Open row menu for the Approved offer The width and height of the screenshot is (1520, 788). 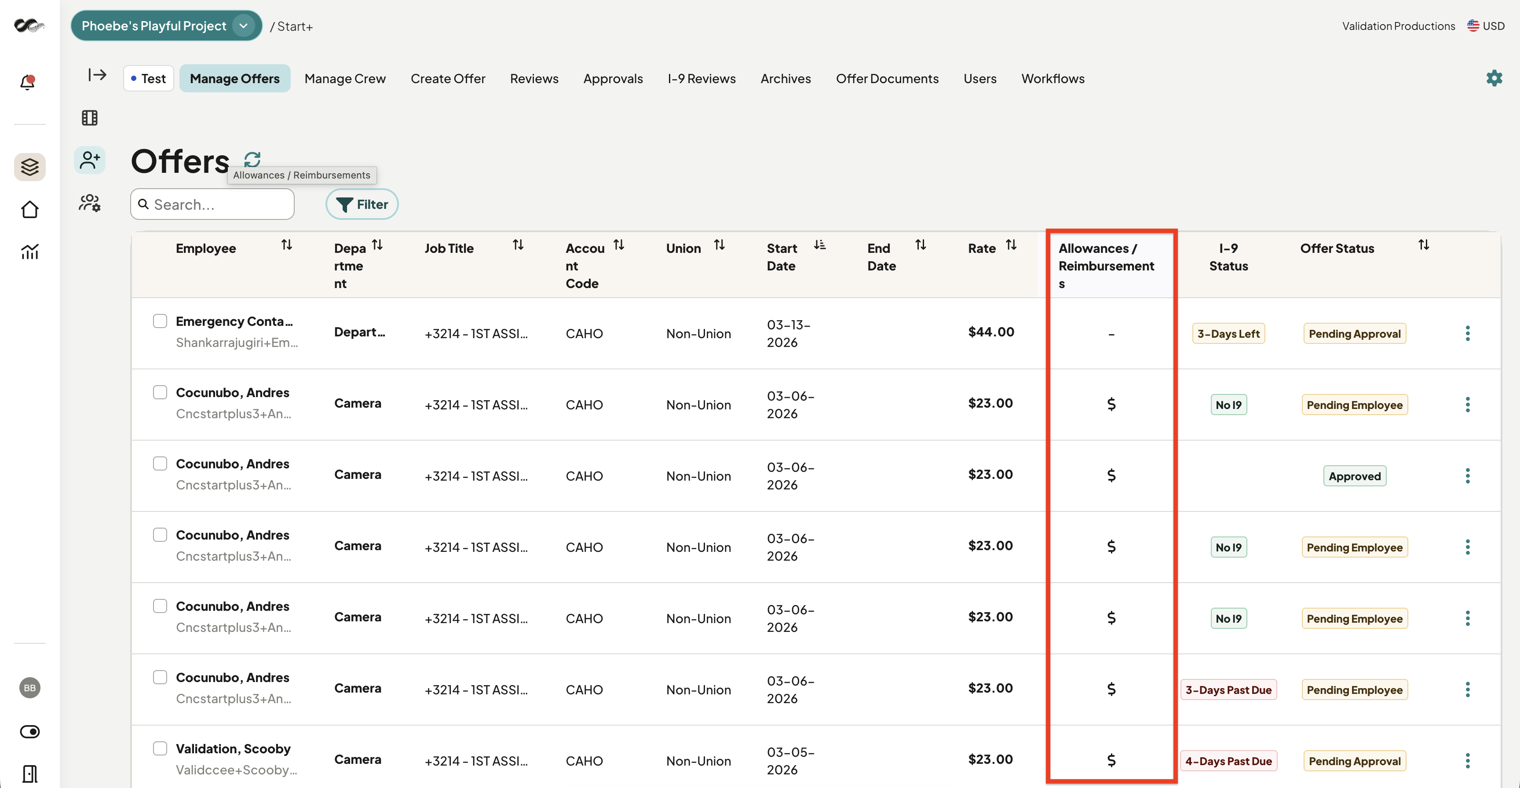[x=1468, y=475]
